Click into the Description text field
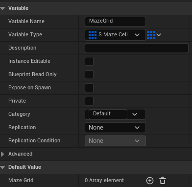The image size is (192, 187). coord(137,48)
